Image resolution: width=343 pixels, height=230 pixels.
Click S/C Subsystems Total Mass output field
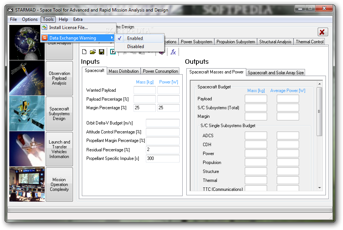(256, 108)
